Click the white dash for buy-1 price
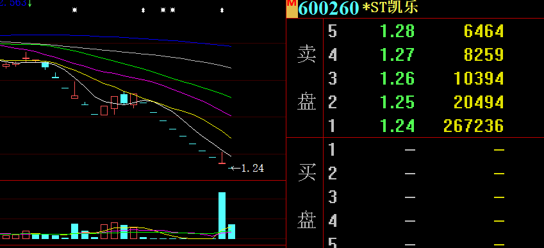This screenshot has width=544, height=248. pos(410,150)
